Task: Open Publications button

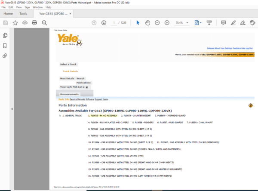Action: pyautogui.click(x=83, y=83)
